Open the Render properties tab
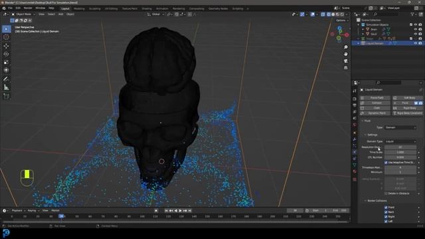Image resolution: width=425 pixels, height=239 pixels. click(355, 99)
